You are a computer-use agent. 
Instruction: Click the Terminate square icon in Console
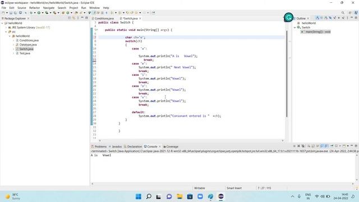point(294,146)
